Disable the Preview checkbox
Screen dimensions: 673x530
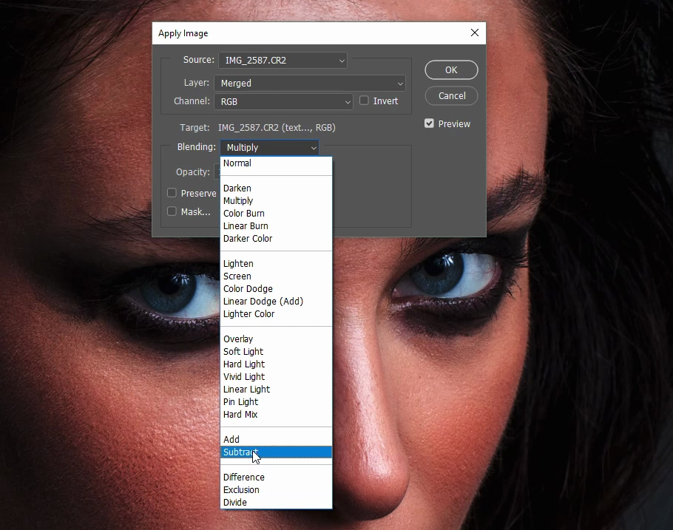click(428, 123)
